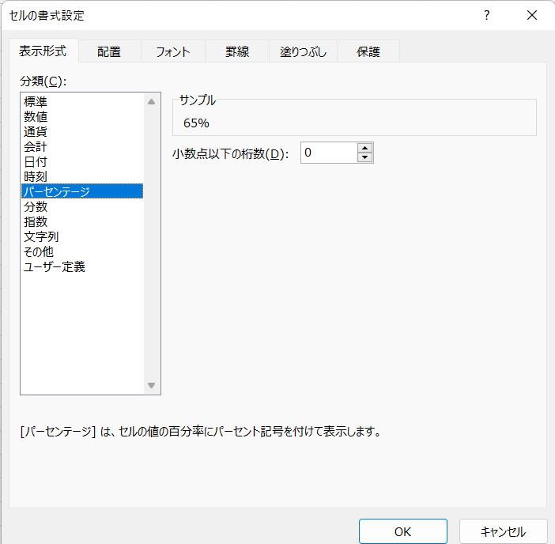
Task: Close the セルの書式設定 dialog
Action: coord(531,15)
